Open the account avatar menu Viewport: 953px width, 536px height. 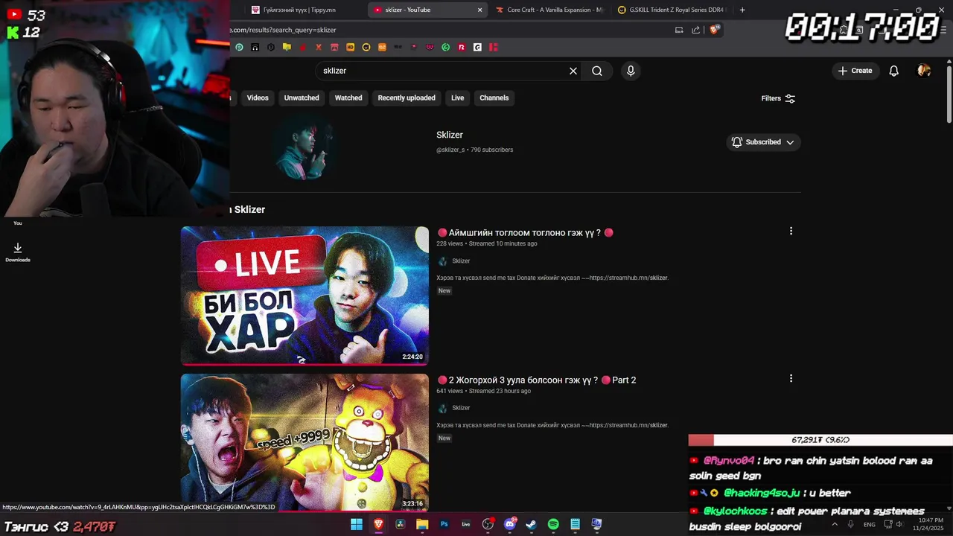click(x=924, y=71)
